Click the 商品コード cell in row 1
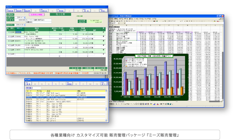 point(19,32)
